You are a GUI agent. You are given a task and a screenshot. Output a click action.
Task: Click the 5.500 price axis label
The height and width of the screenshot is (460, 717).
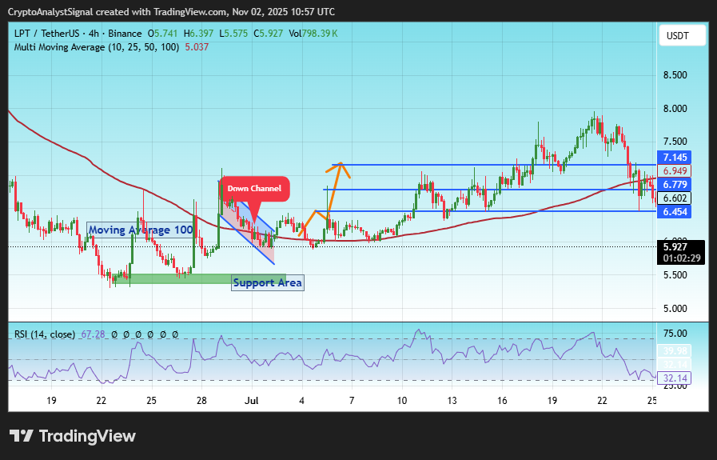pyautogui.click(x=675, y=274)
